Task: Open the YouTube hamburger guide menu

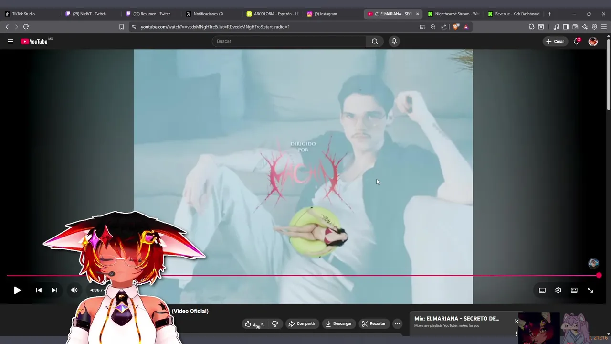Action: [x=10, y=42]
